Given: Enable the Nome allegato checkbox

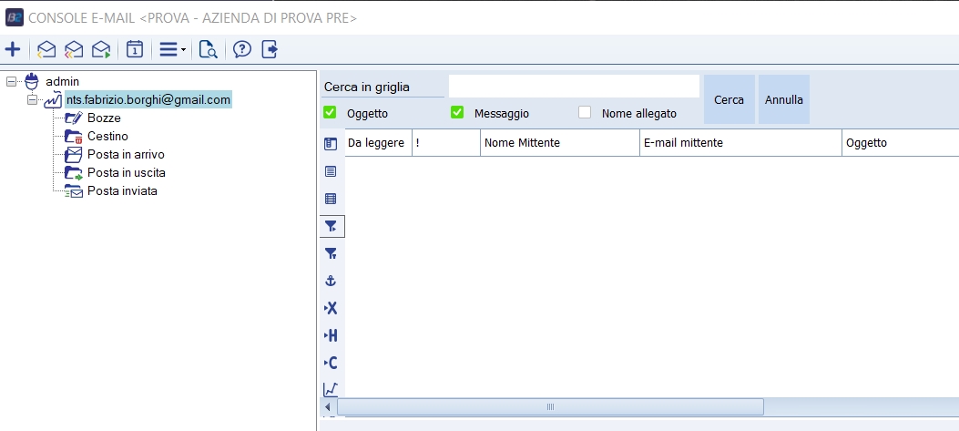Looking at the screenshot, I should [x=585, y=113].
